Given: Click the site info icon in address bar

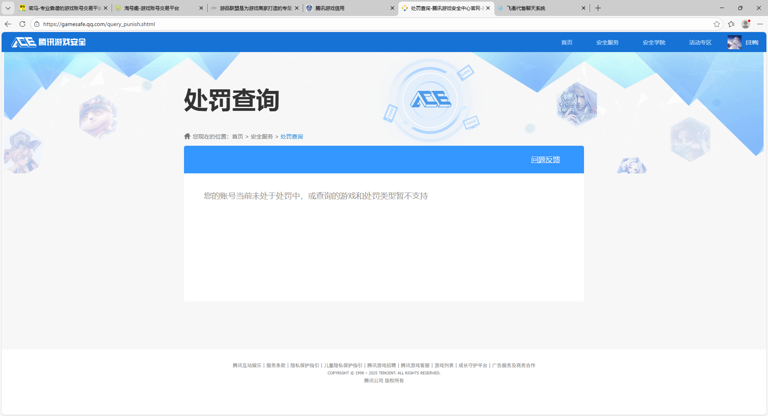Looking at the screenshot, I should pos(36,24).
